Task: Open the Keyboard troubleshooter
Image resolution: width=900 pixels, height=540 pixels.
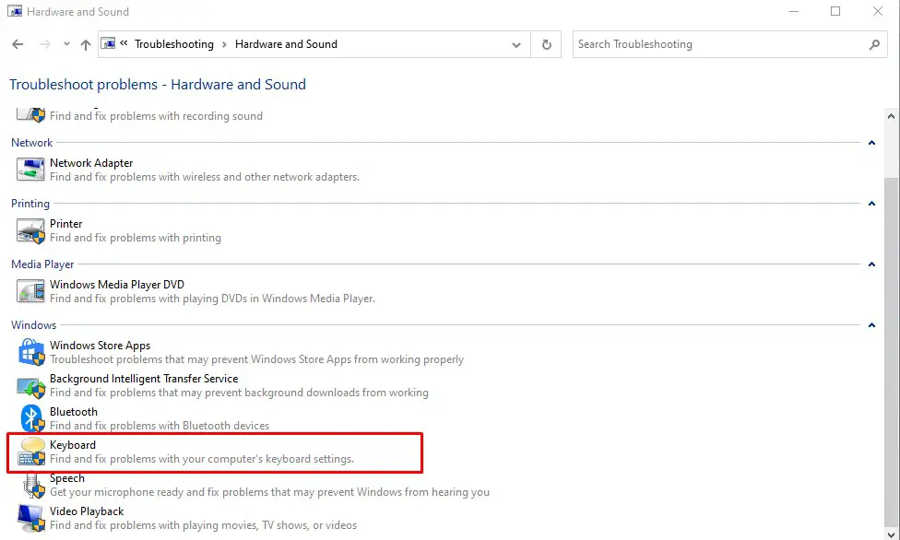Action: tap(73, 445)
